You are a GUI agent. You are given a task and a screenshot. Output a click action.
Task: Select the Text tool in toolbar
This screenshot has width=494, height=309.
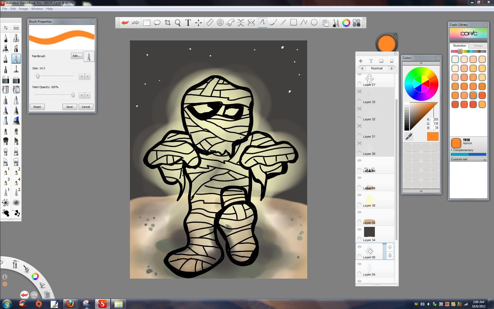tap(188, 23)
